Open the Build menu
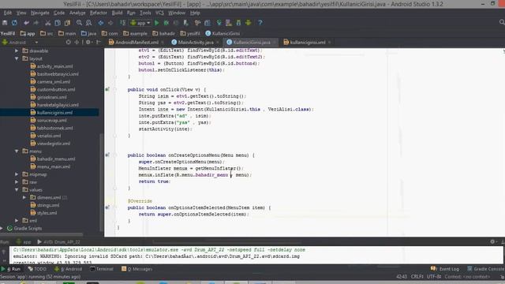Image resolution: width=505 pixels, height=284 pixels. click(x=117, y=13)
